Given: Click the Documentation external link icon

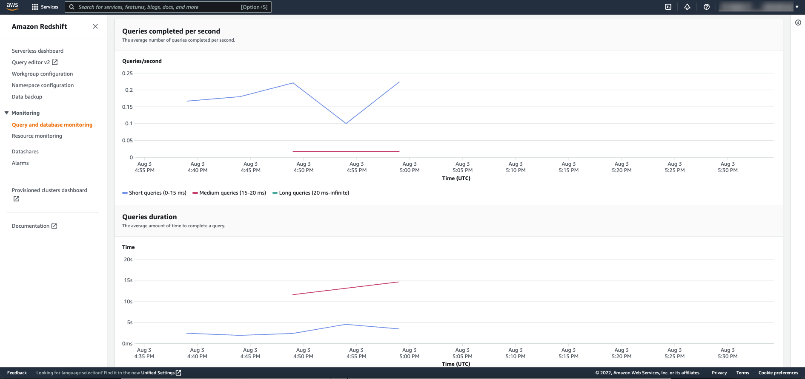Looking at the screenshot, I should click(x=54, y=226).
